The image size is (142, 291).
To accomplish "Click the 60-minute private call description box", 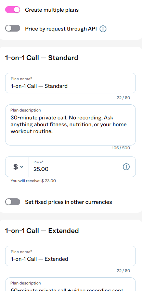I will pyautogui.click(x=70, y=284).
